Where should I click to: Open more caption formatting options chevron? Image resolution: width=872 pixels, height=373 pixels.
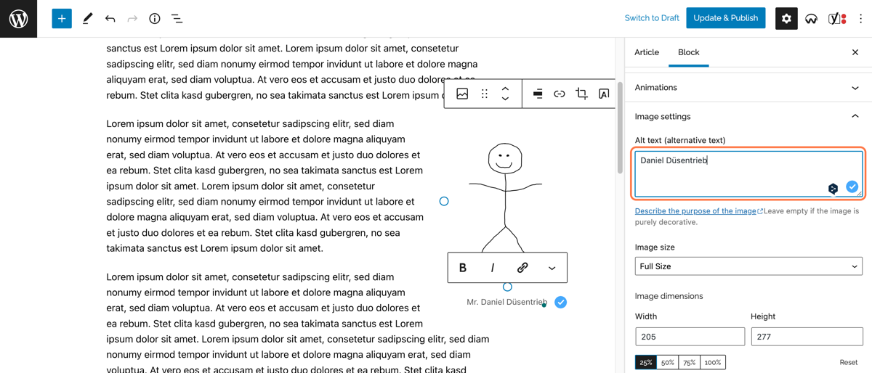pos(552,268)
